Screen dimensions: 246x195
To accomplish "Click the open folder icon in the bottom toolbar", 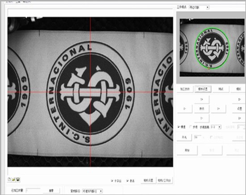I will [14, 179].
